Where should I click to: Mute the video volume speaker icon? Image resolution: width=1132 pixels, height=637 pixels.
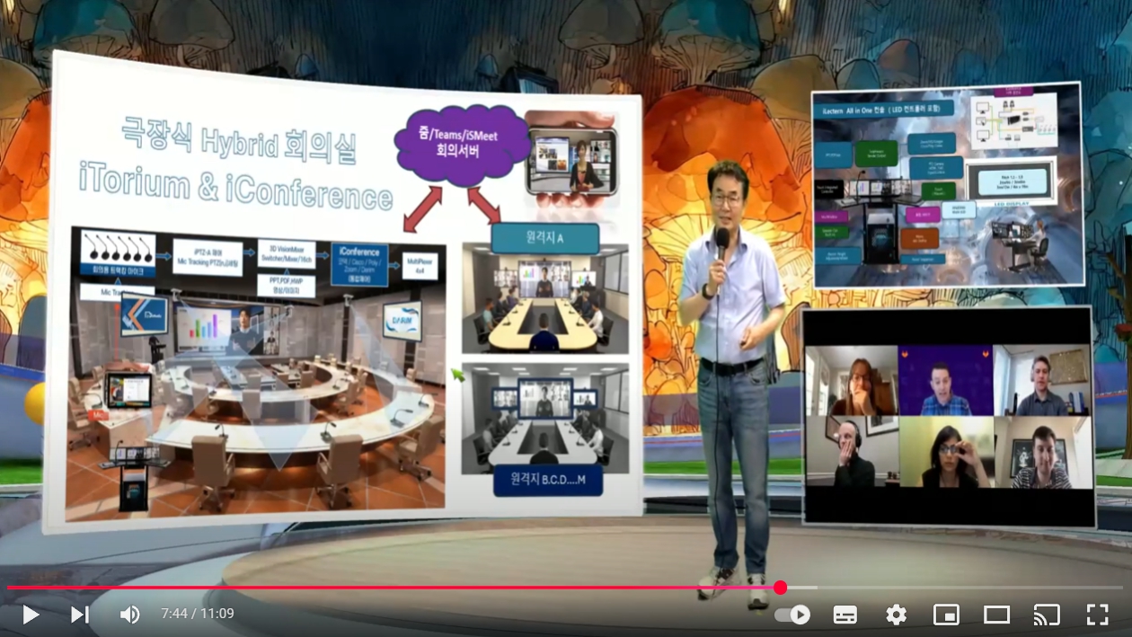click(130, 615)
